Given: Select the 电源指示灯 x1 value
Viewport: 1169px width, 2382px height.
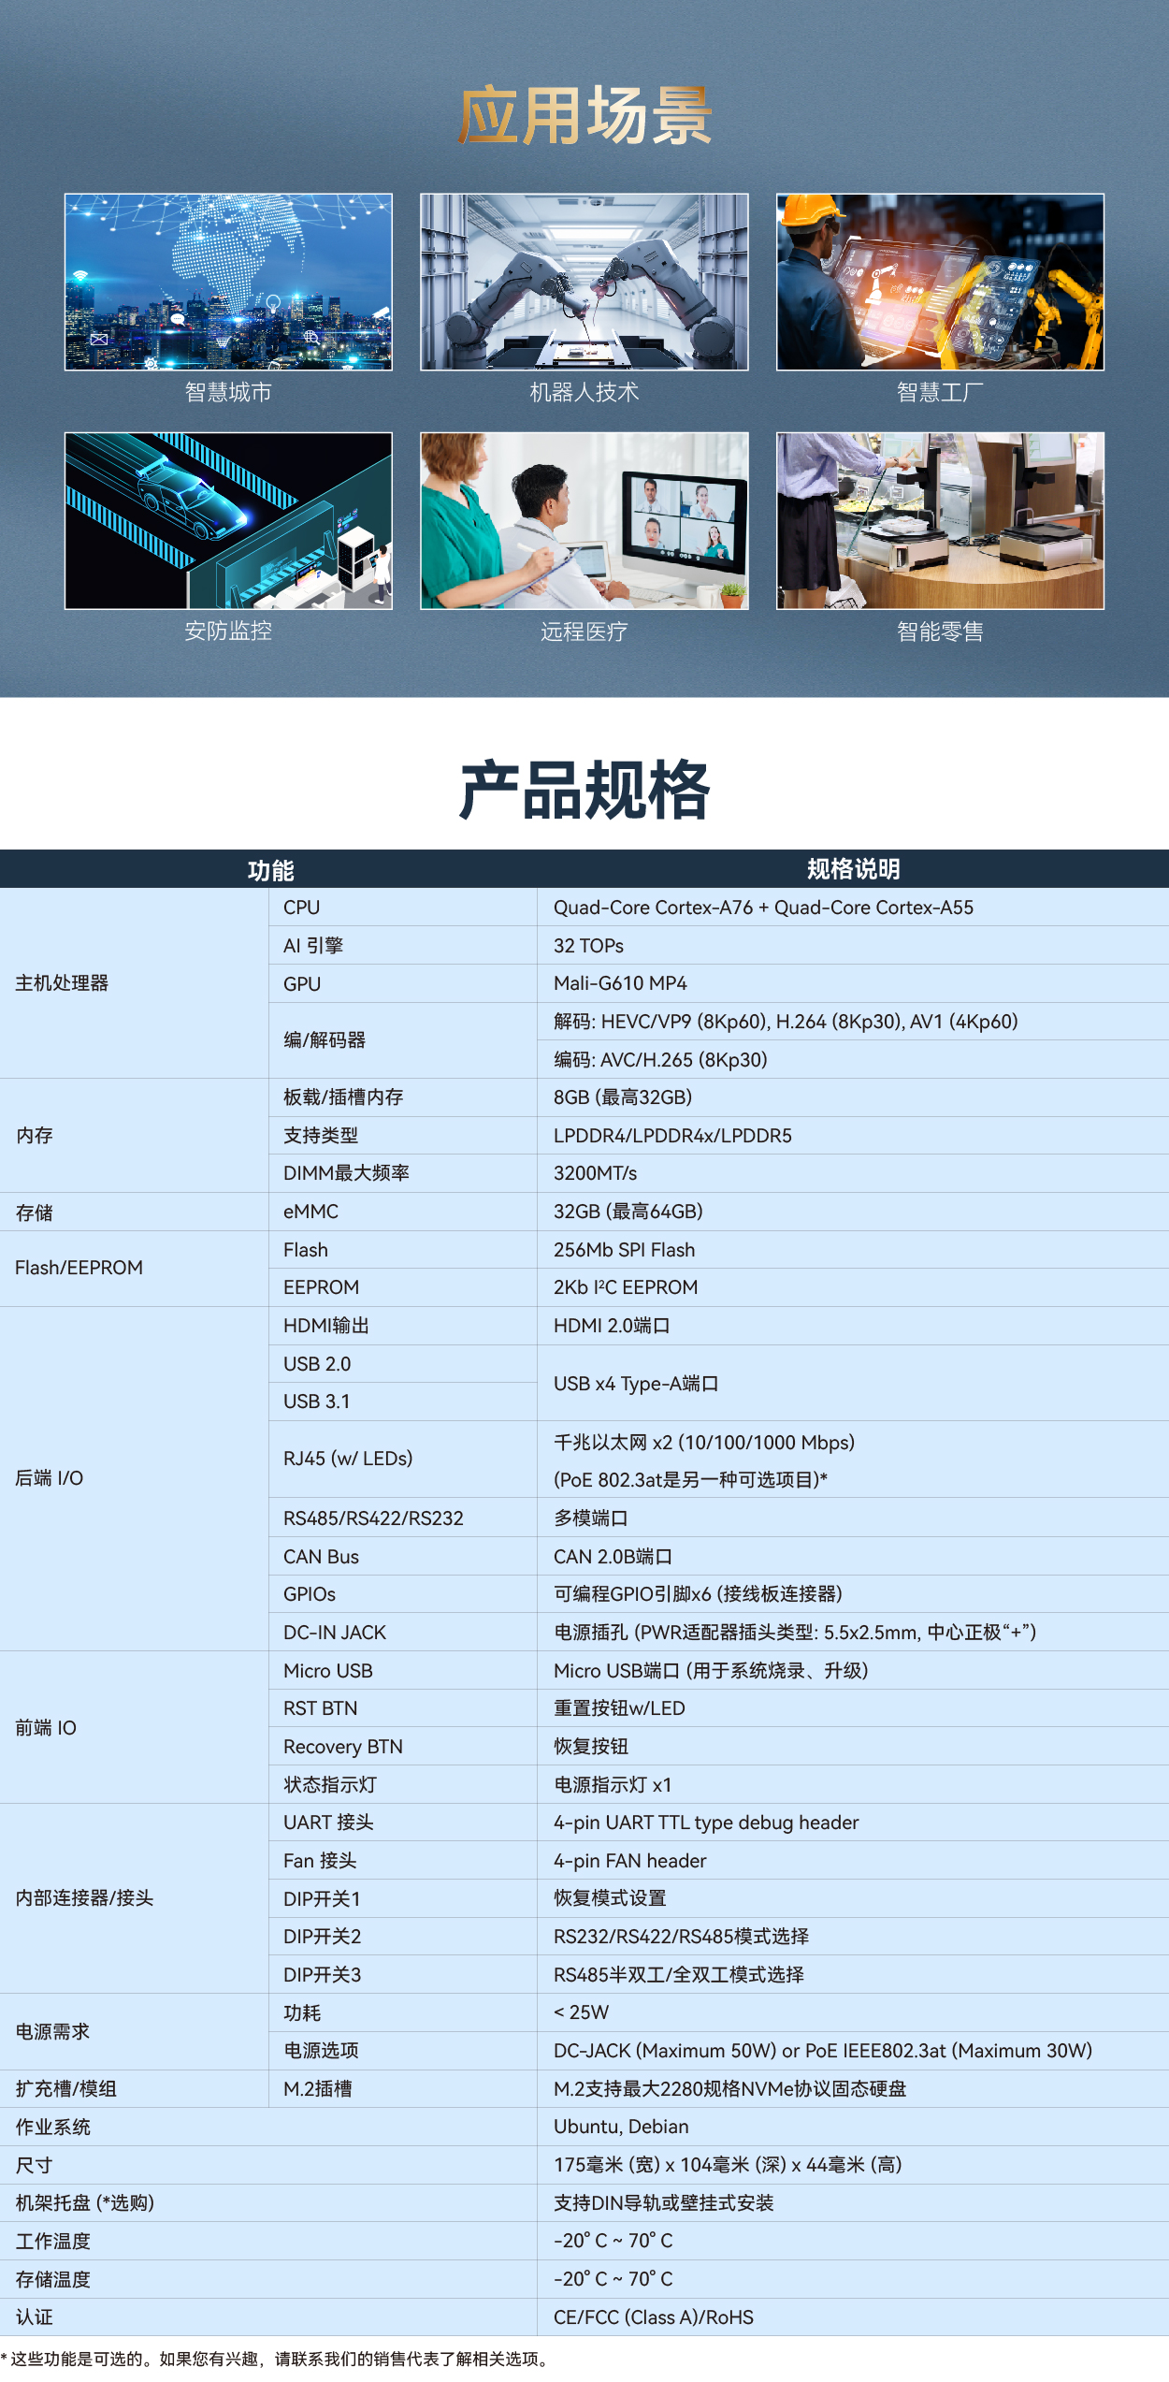Looking at the screenshot, I should point(613,1785).
